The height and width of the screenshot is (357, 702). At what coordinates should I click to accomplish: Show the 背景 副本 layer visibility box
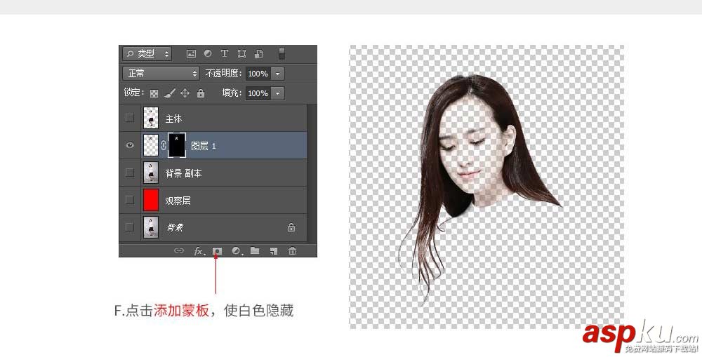point(130,173)
